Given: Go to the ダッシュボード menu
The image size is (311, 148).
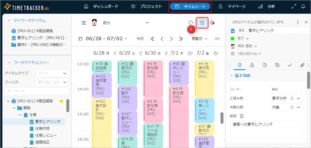Looking at the screenshot, I should tap(101, 6).
